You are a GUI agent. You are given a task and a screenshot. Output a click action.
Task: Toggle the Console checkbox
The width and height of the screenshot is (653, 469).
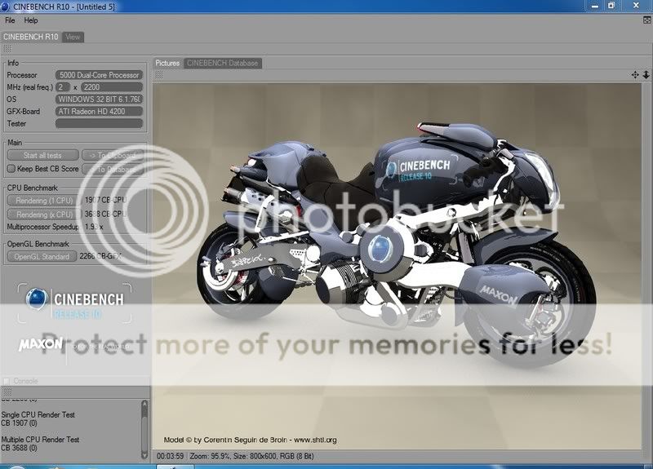[x=7, y=381]
